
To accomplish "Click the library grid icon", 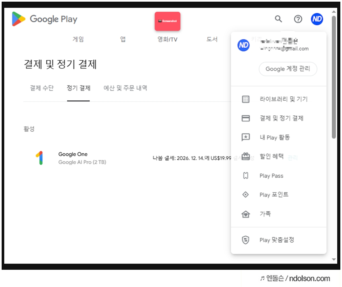I will [246, 99].
